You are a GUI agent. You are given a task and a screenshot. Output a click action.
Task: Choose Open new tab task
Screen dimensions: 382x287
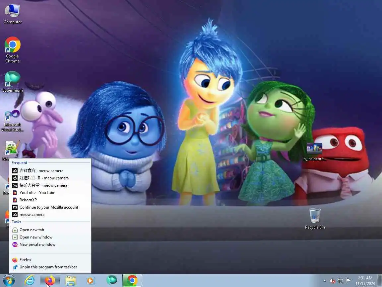point(50,230)
